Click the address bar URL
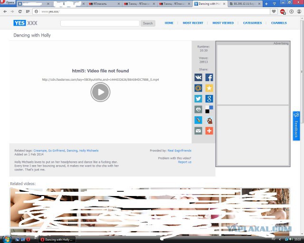 point(50,11)
